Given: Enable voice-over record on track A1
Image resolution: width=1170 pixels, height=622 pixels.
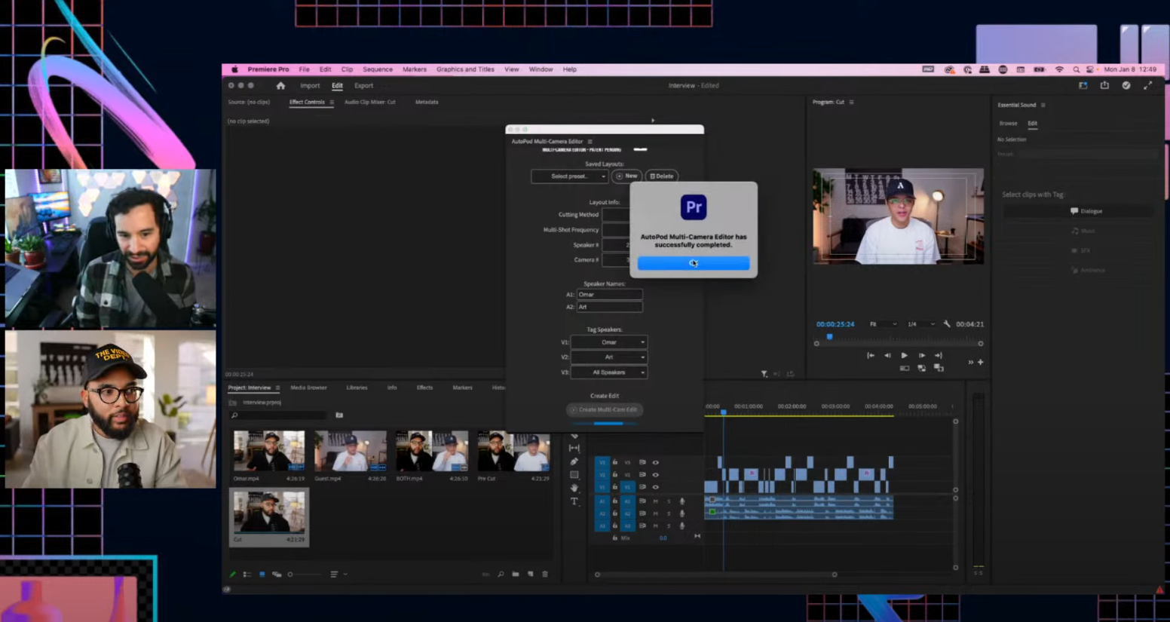Looking at the screenshot, I should coord(682,501).
